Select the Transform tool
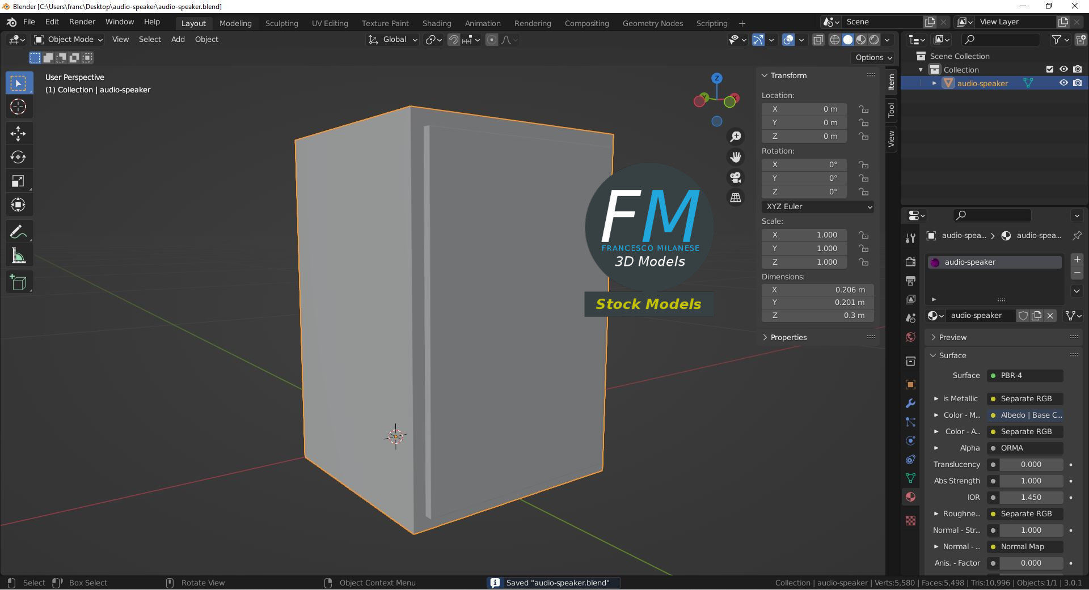 (x=19, y=205)
